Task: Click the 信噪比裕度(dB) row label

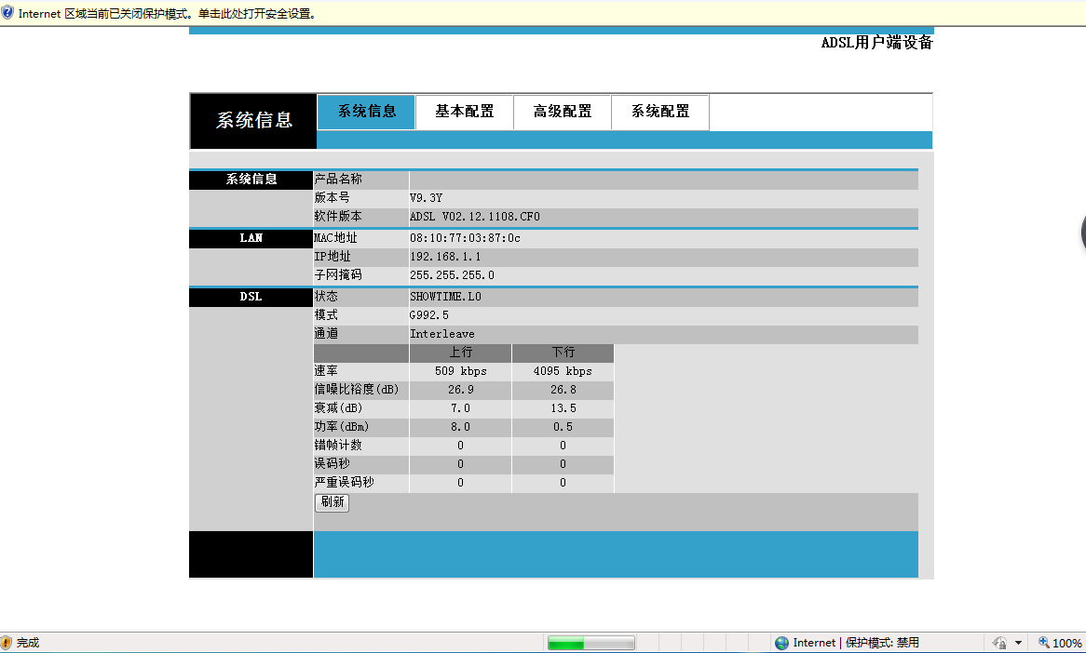Action: point(357,390)
